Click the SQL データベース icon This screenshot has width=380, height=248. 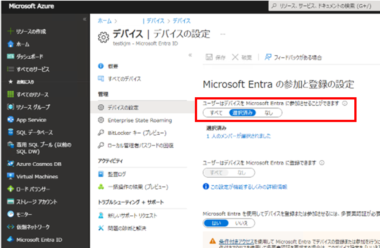coord(11,132)
